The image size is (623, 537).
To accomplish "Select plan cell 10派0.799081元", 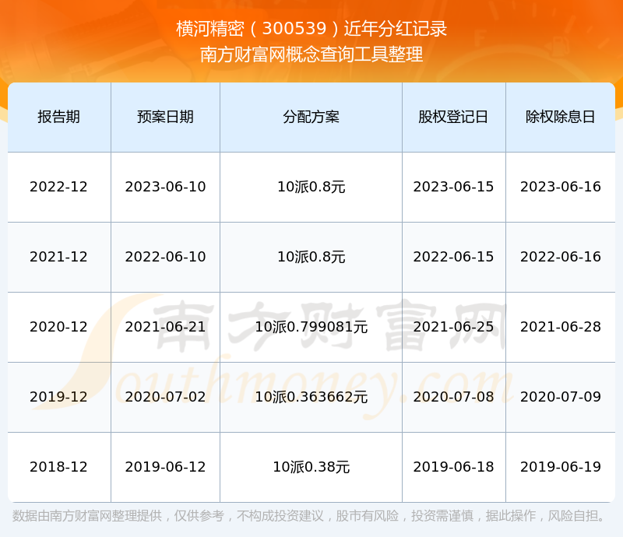I will [x=311, y=327].
